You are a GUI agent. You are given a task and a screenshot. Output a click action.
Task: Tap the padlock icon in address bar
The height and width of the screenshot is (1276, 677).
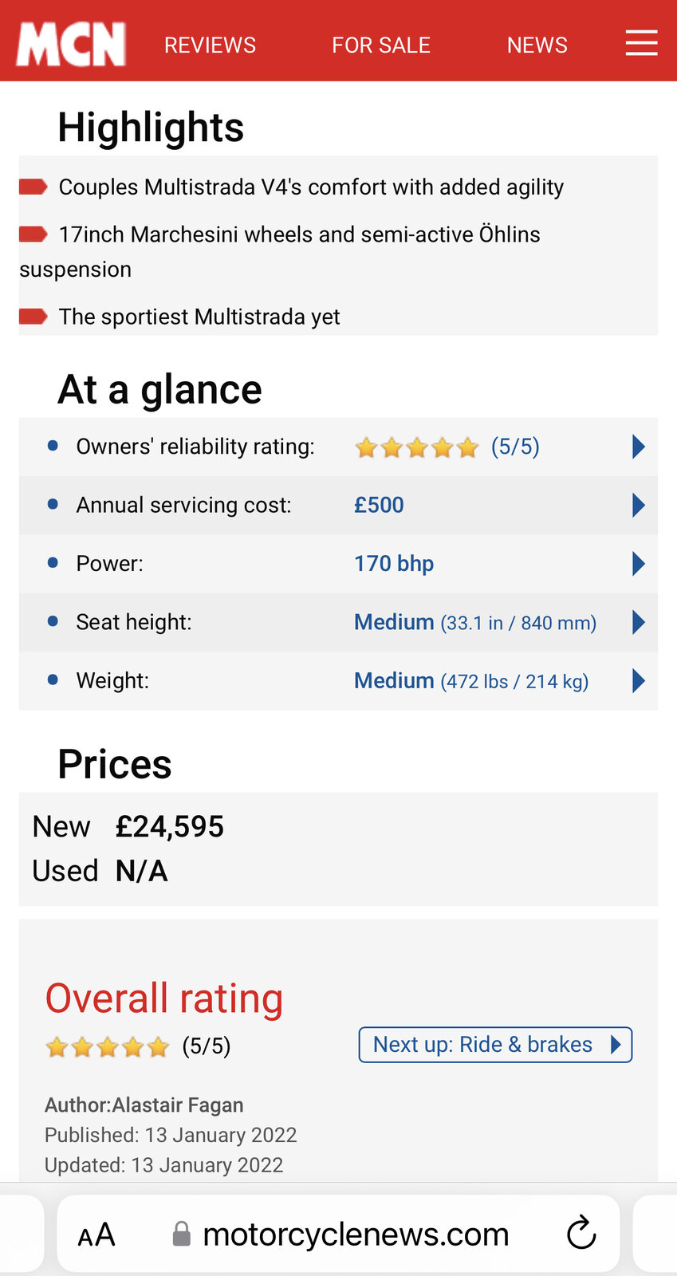pyautogui.click(x=182, y=1234)
